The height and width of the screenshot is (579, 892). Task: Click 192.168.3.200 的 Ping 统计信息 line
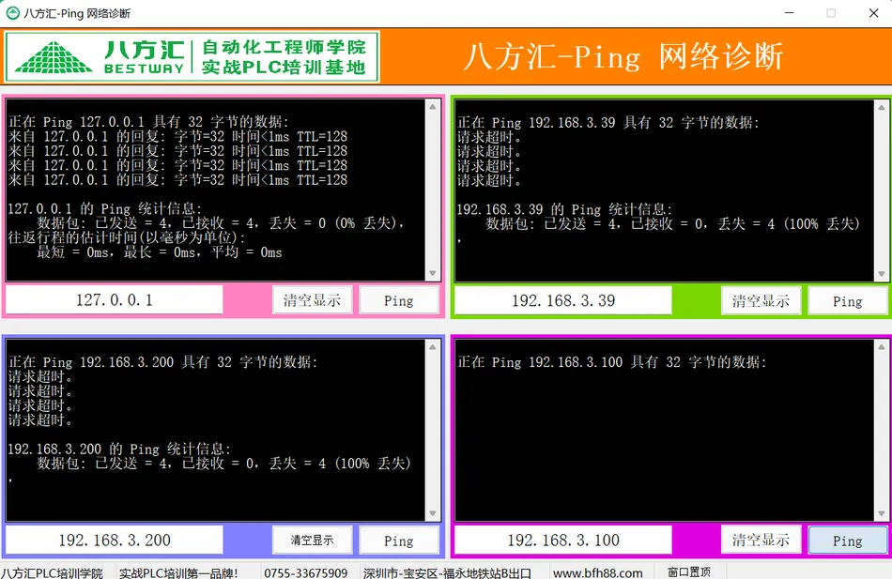point(119,449)
